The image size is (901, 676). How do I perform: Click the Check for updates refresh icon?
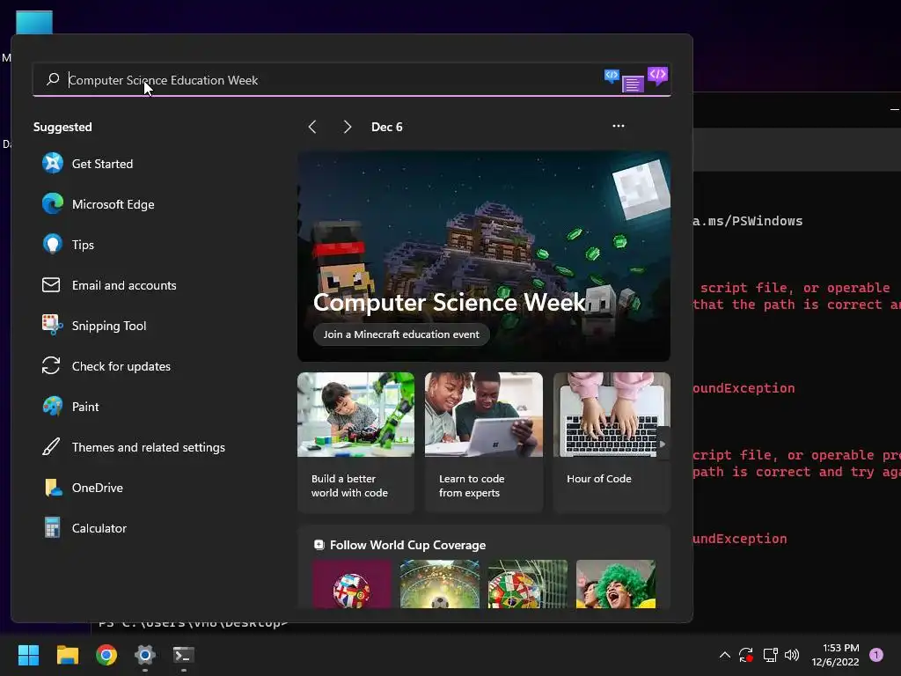(x=51, y=365)
